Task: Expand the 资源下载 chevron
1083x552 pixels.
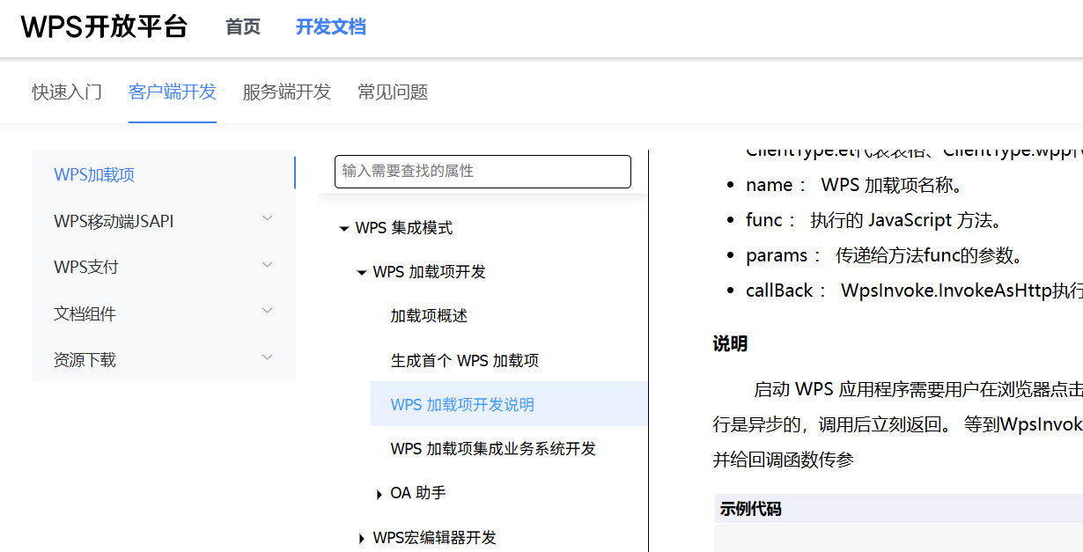Action: (x=268, y=357)
